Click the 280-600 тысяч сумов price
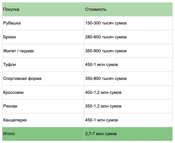The height and width of the screenshot is (143, 175). [x=106, y=37]
